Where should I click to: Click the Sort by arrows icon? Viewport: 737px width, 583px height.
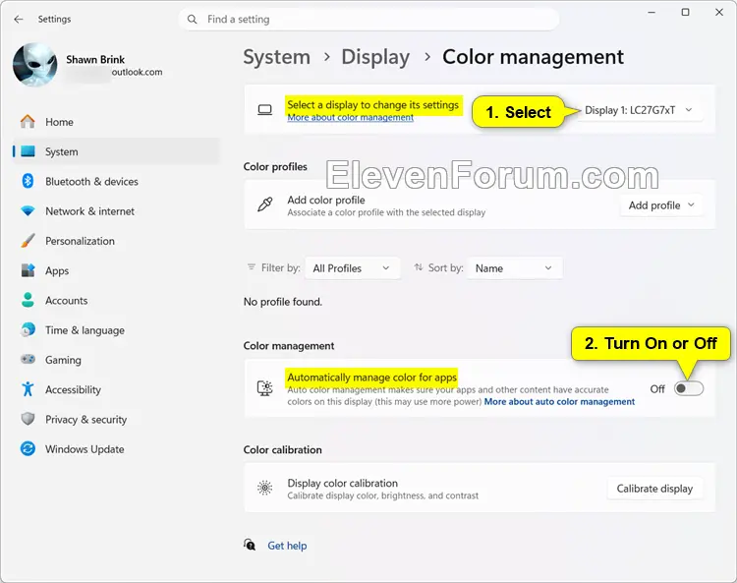[419, 267]
